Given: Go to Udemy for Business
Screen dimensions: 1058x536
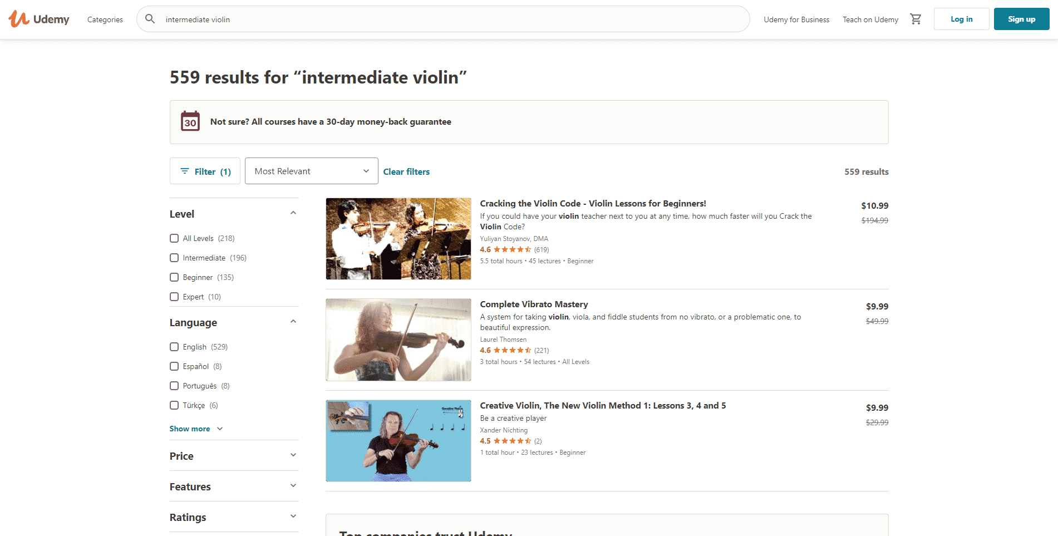Looking at the screenshot, I should pos(796,19).
